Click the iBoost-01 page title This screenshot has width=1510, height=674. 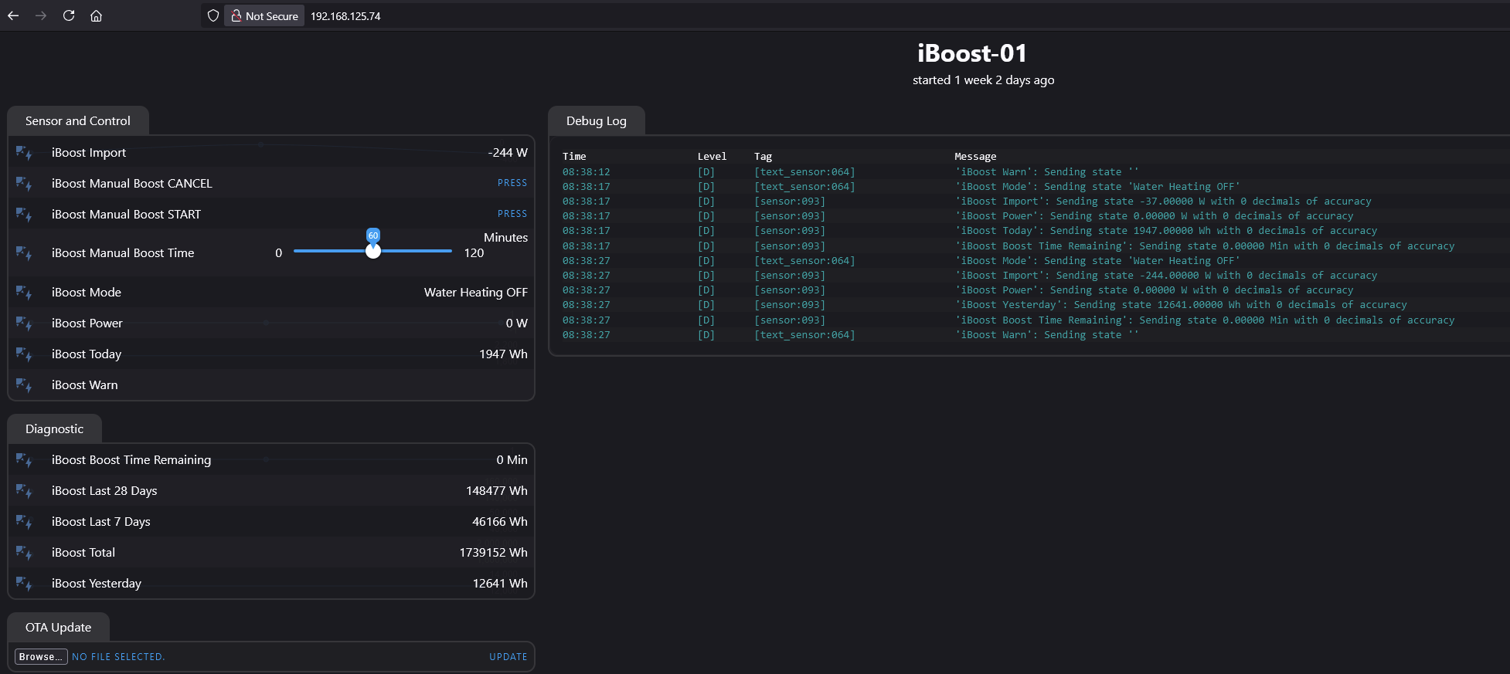pyautogui.click(x=972, y=53)
